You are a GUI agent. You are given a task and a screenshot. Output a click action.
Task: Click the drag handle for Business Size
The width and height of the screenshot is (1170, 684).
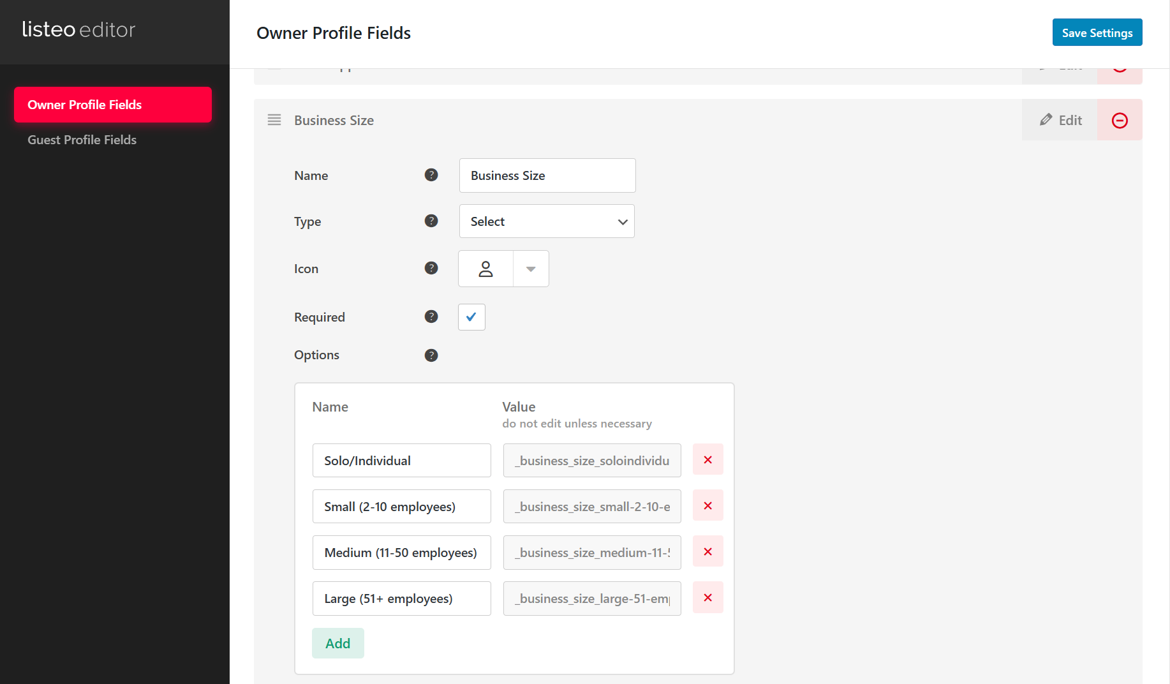click(274, 120)
